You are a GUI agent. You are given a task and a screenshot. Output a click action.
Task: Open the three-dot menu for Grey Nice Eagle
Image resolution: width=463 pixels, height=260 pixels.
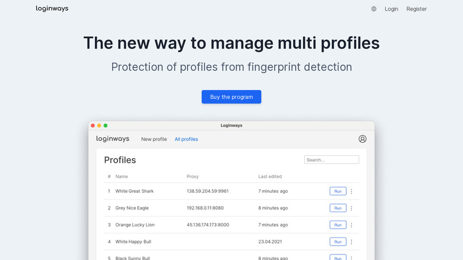pos(352,208)
